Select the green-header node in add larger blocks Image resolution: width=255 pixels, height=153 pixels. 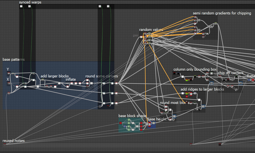(43, 80)
